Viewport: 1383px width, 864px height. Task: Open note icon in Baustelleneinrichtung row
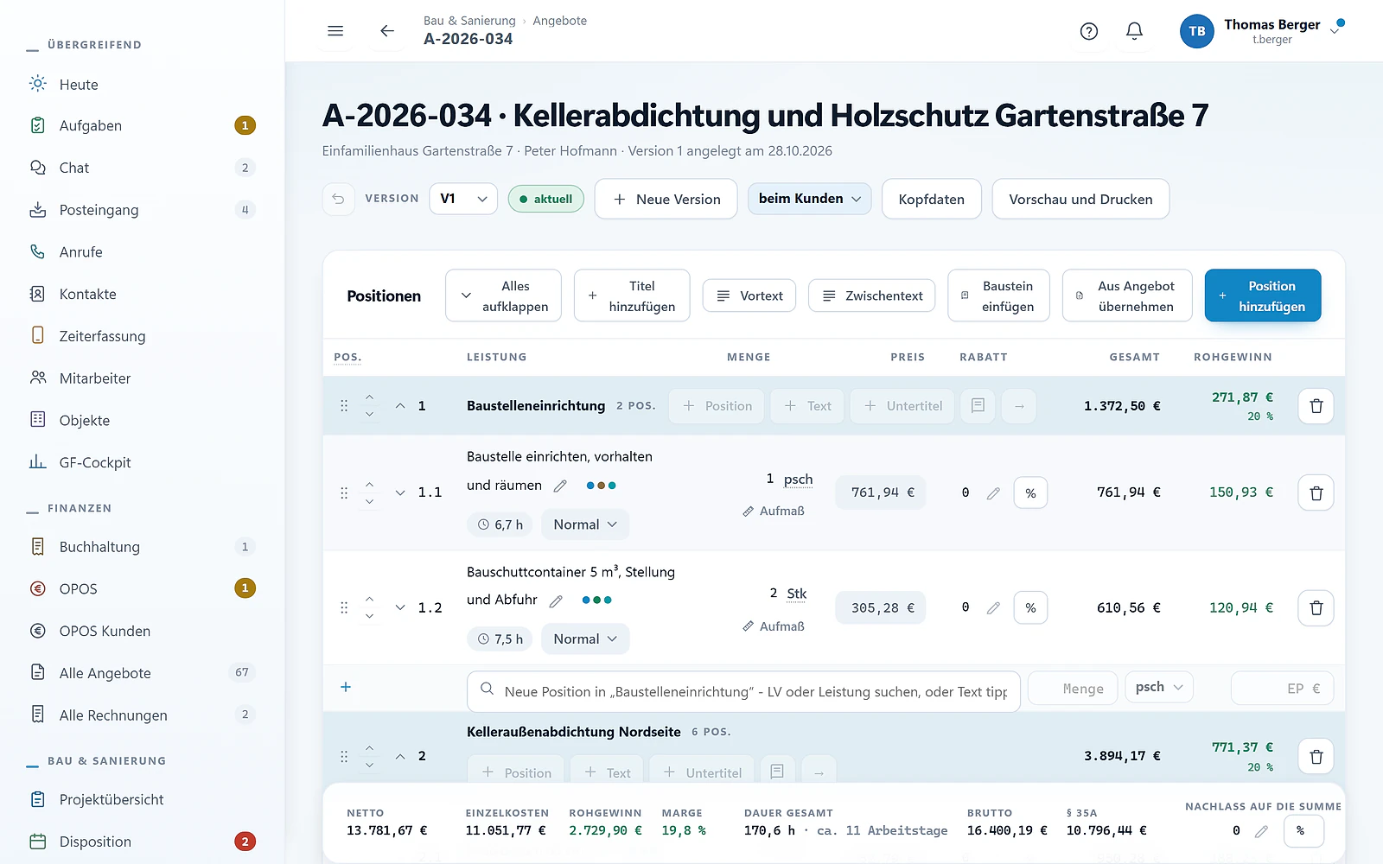[978, 406]
